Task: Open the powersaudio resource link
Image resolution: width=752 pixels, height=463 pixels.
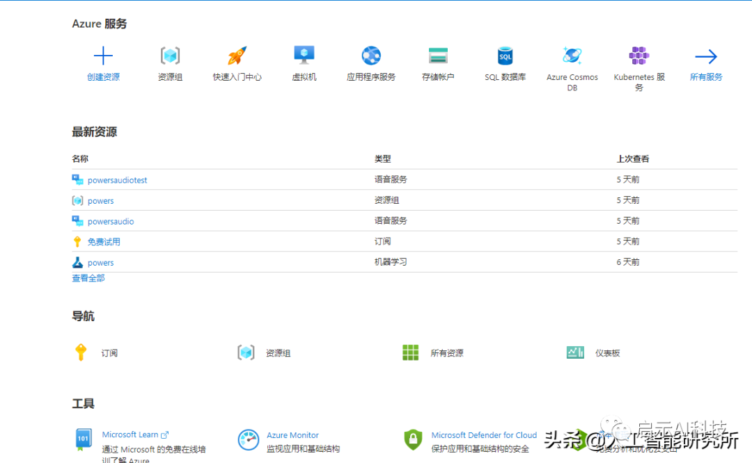Action: point(111,221)
